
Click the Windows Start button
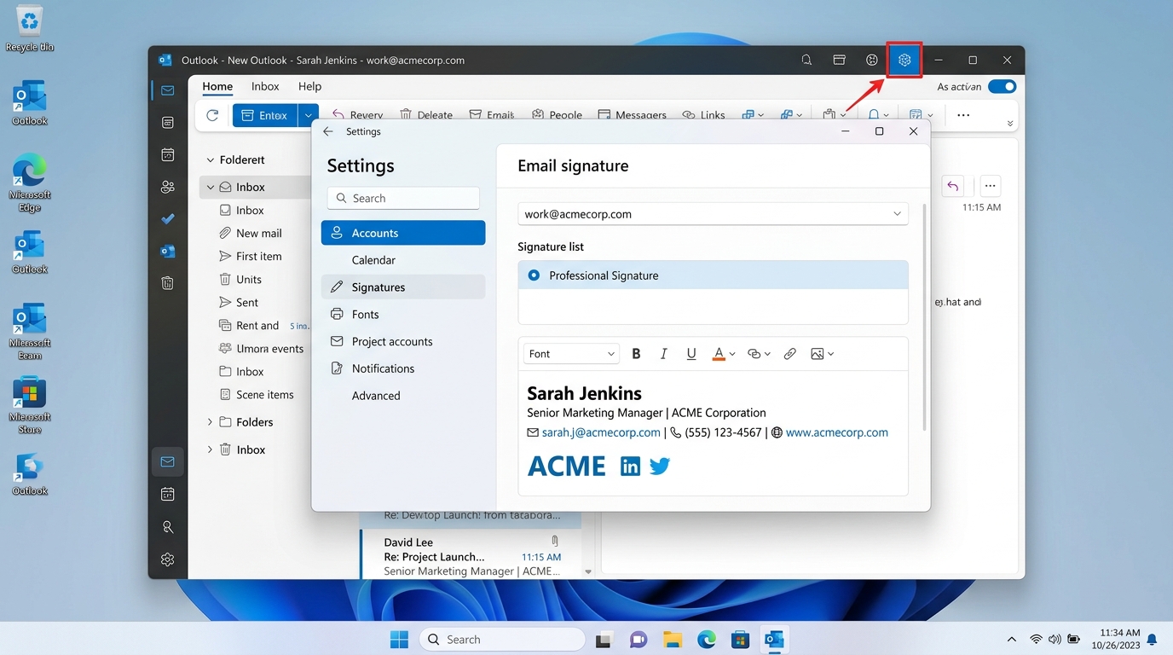398,639
